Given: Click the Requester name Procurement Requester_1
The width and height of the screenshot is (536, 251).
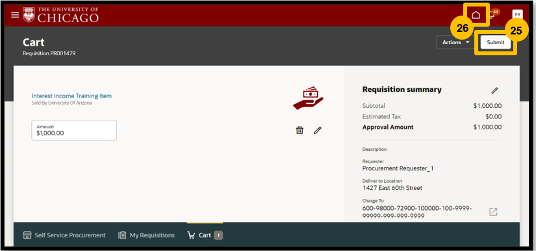Looking at the screenshot, I should pyautogui.click(x=398, y=168).
